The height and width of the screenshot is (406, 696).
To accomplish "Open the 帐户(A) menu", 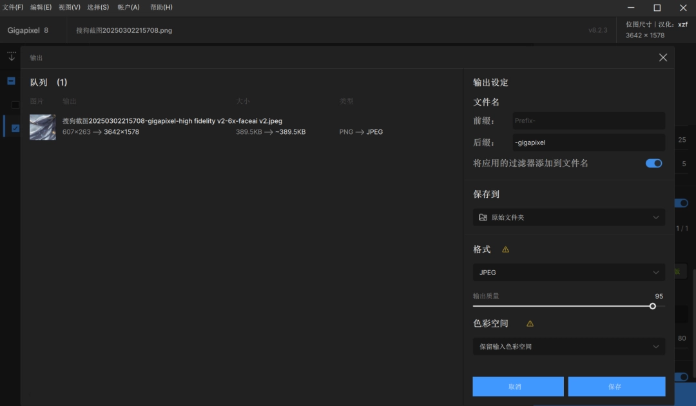I will [x=129, y=7].
